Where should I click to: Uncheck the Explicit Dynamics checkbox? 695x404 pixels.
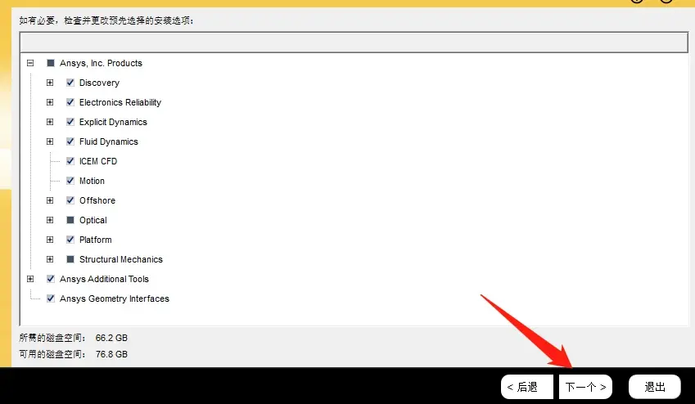pos(70,122)
